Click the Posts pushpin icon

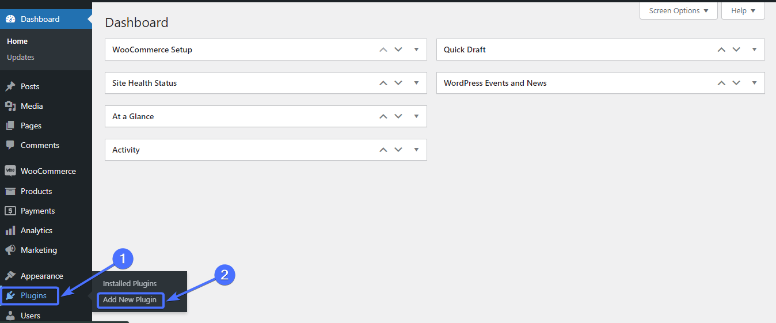10,86
